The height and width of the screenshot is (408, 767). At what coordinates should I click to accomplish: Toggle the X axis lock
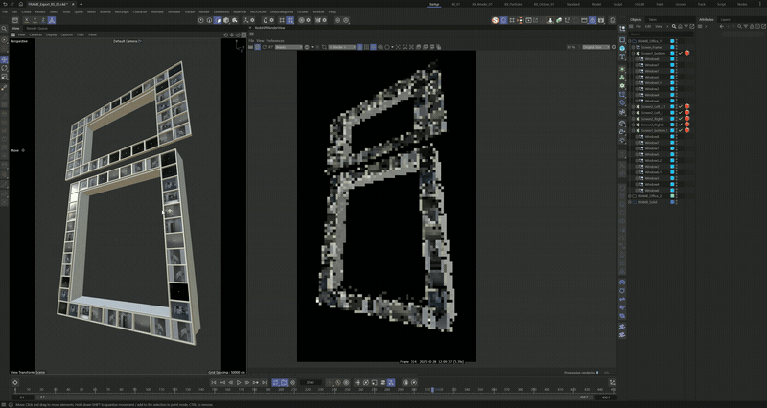(27, 20)
